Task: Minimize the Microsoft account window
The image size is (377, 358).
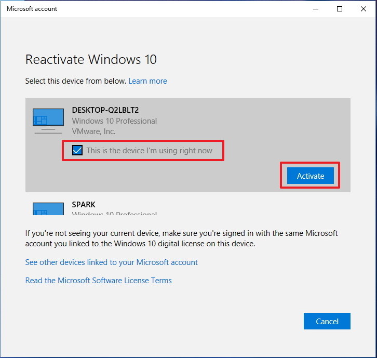Action: tap(316, 9)
